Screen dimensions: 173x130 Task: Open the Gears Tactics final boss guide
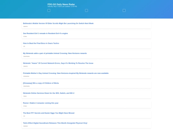pos(41,43)
